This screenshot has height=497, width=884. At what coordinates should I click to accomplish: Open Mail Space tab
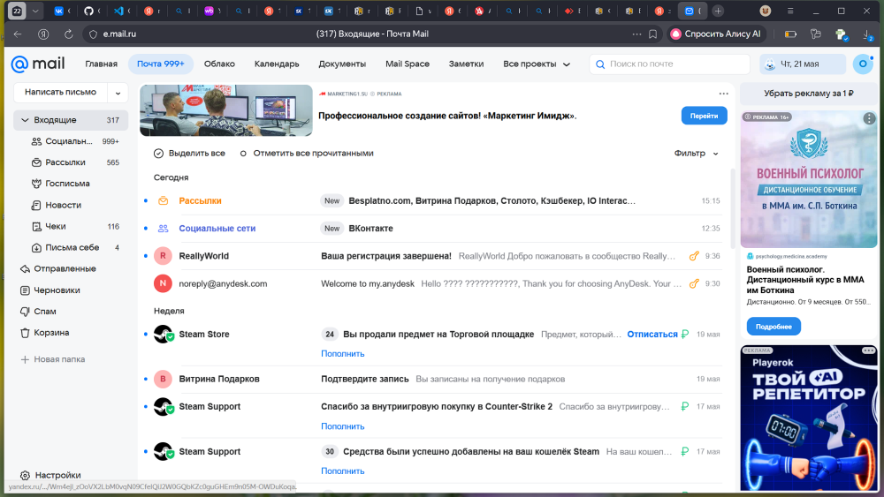408,64
